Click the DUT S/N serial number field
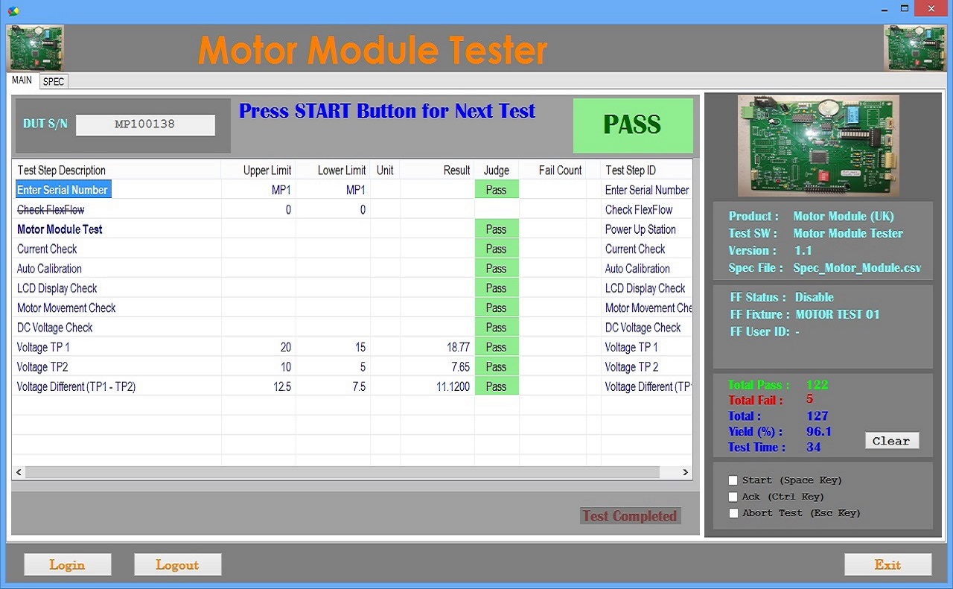This screenshot has height=589, width=953. (145, 124)
